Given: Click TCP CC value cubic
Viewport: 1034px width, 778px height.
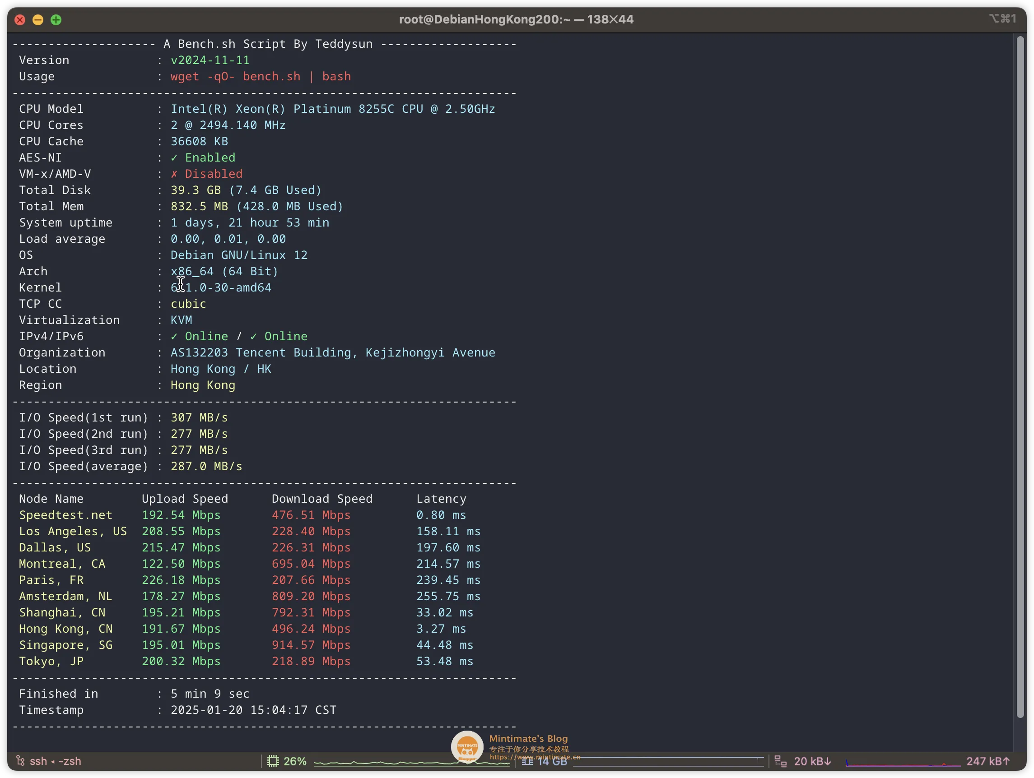Looking at the screenshot, I should [188, 304].
